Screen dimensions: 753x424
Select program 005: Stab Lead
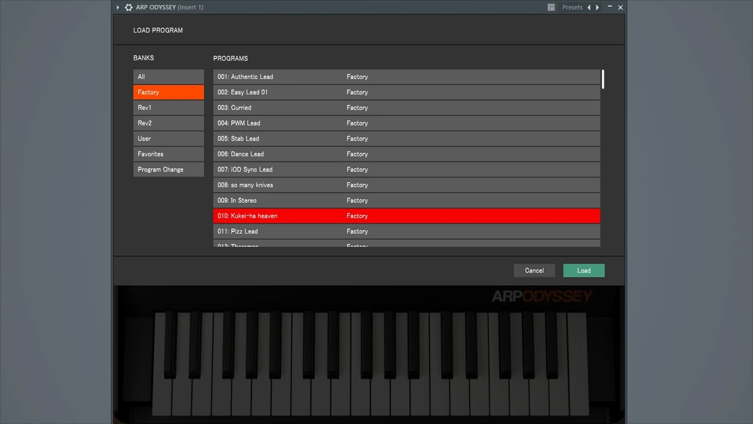pos(407,139)
